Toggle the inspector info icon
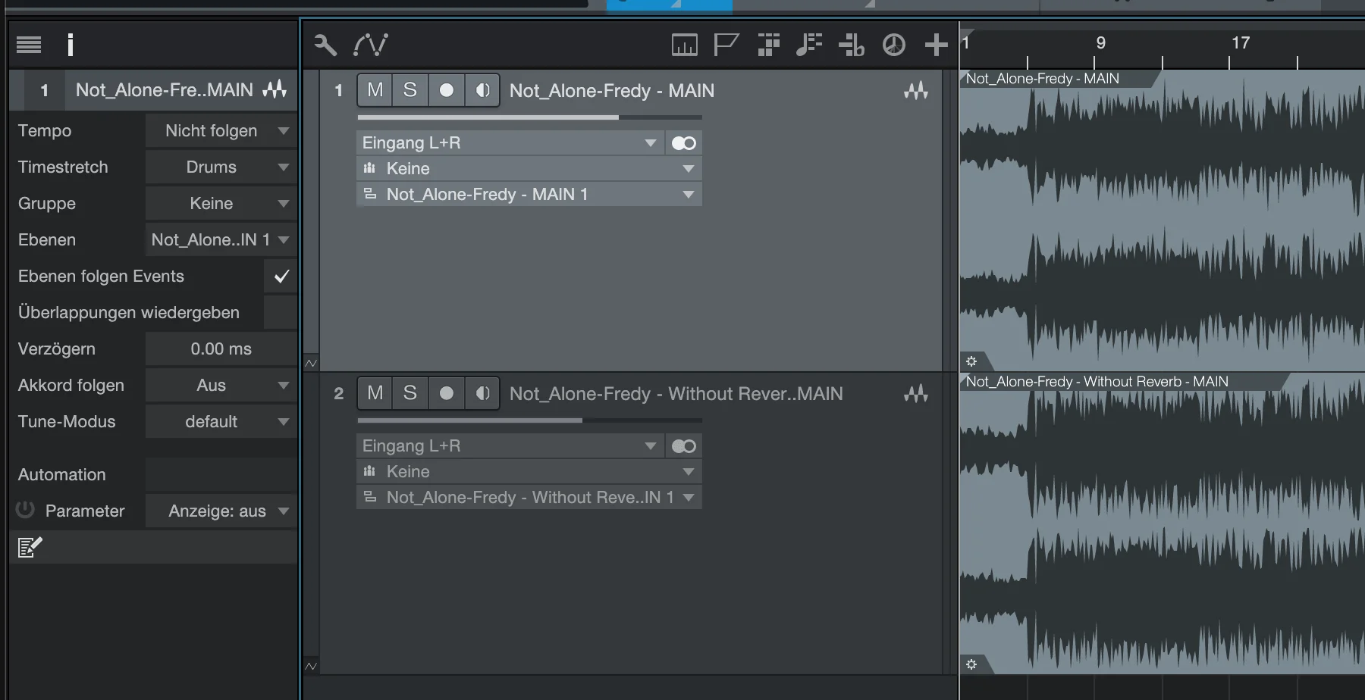This screenshot has width=1365, height=700. coord(71,45)
